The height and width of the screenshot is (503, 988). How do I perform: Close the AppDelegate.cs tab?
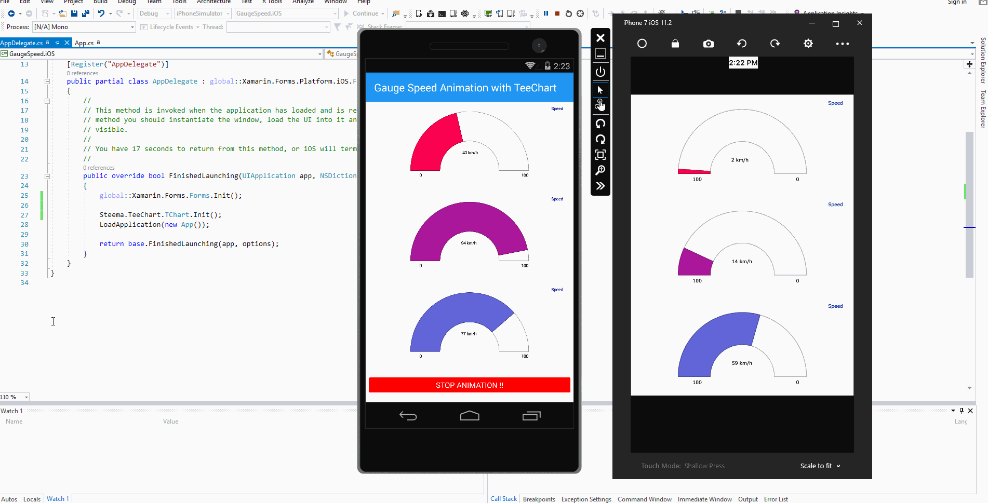[67, 43]
